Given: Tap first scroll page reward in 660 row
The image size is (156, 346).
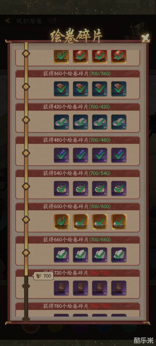Looking at the screenshot, I should (61, 255).
